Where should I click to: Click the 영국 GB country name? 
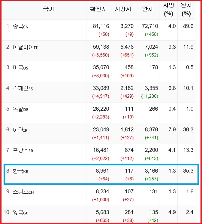(x=20, y=213)
